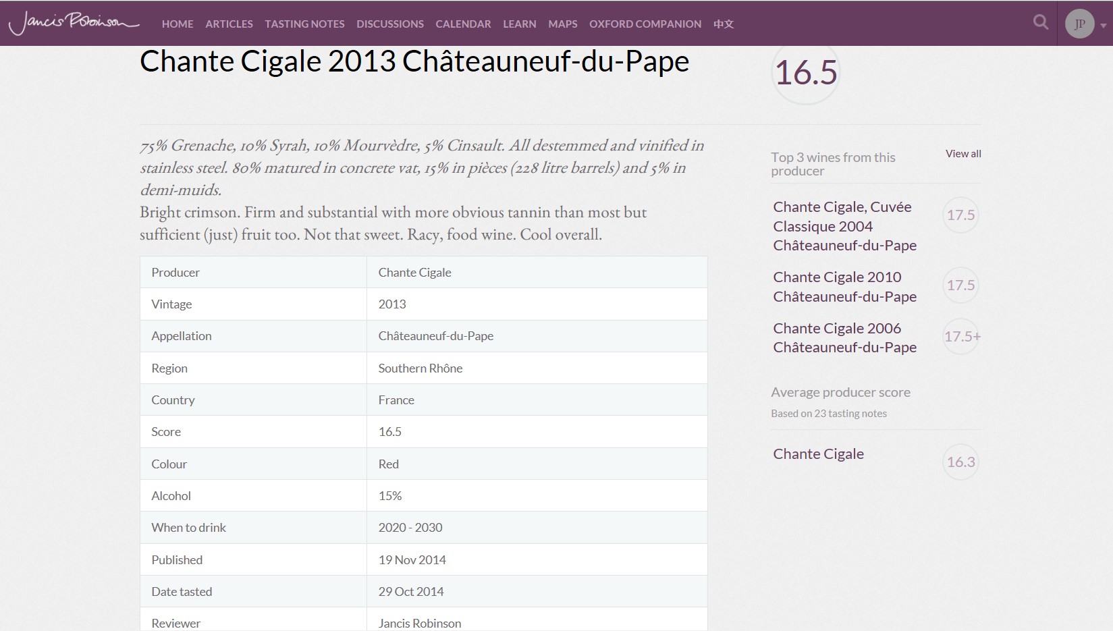
Task: Open the ARTICLES menu item
Action: (229, 24)
